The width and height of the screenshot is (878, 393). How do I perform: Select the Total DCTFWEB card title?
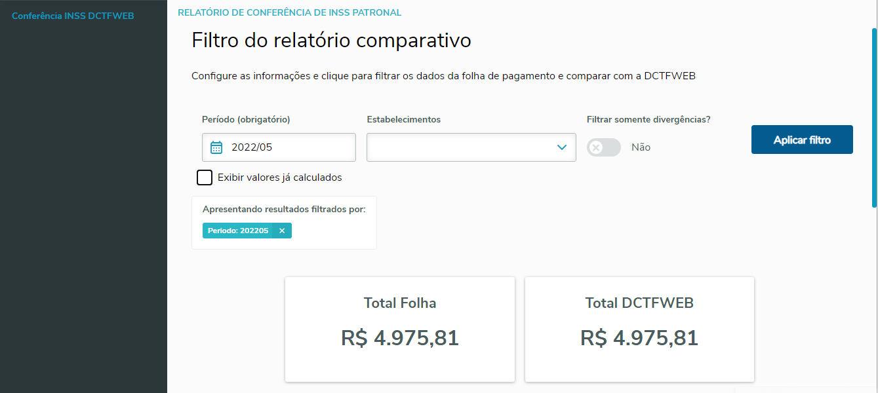tap(639, 303)
